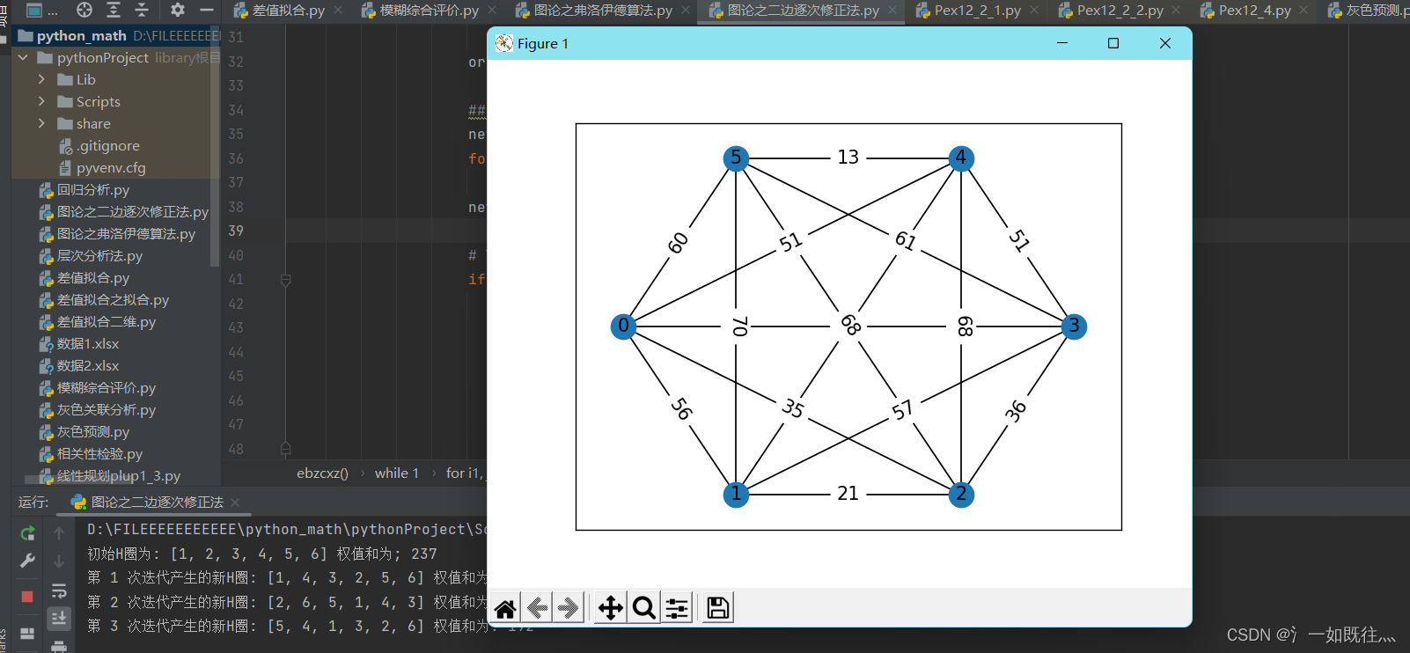Activate the Pan tool in Figure 1
The height and width of the screenshot is (653, 1410).
coord(610,608)
